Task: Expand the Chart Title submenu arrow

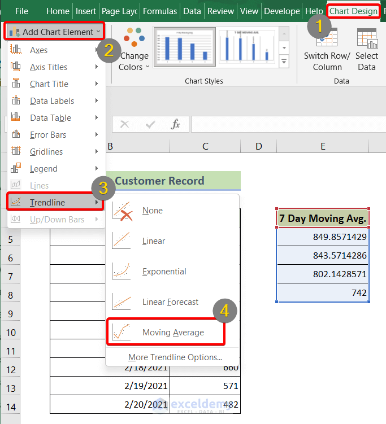Action: (97, 84)
